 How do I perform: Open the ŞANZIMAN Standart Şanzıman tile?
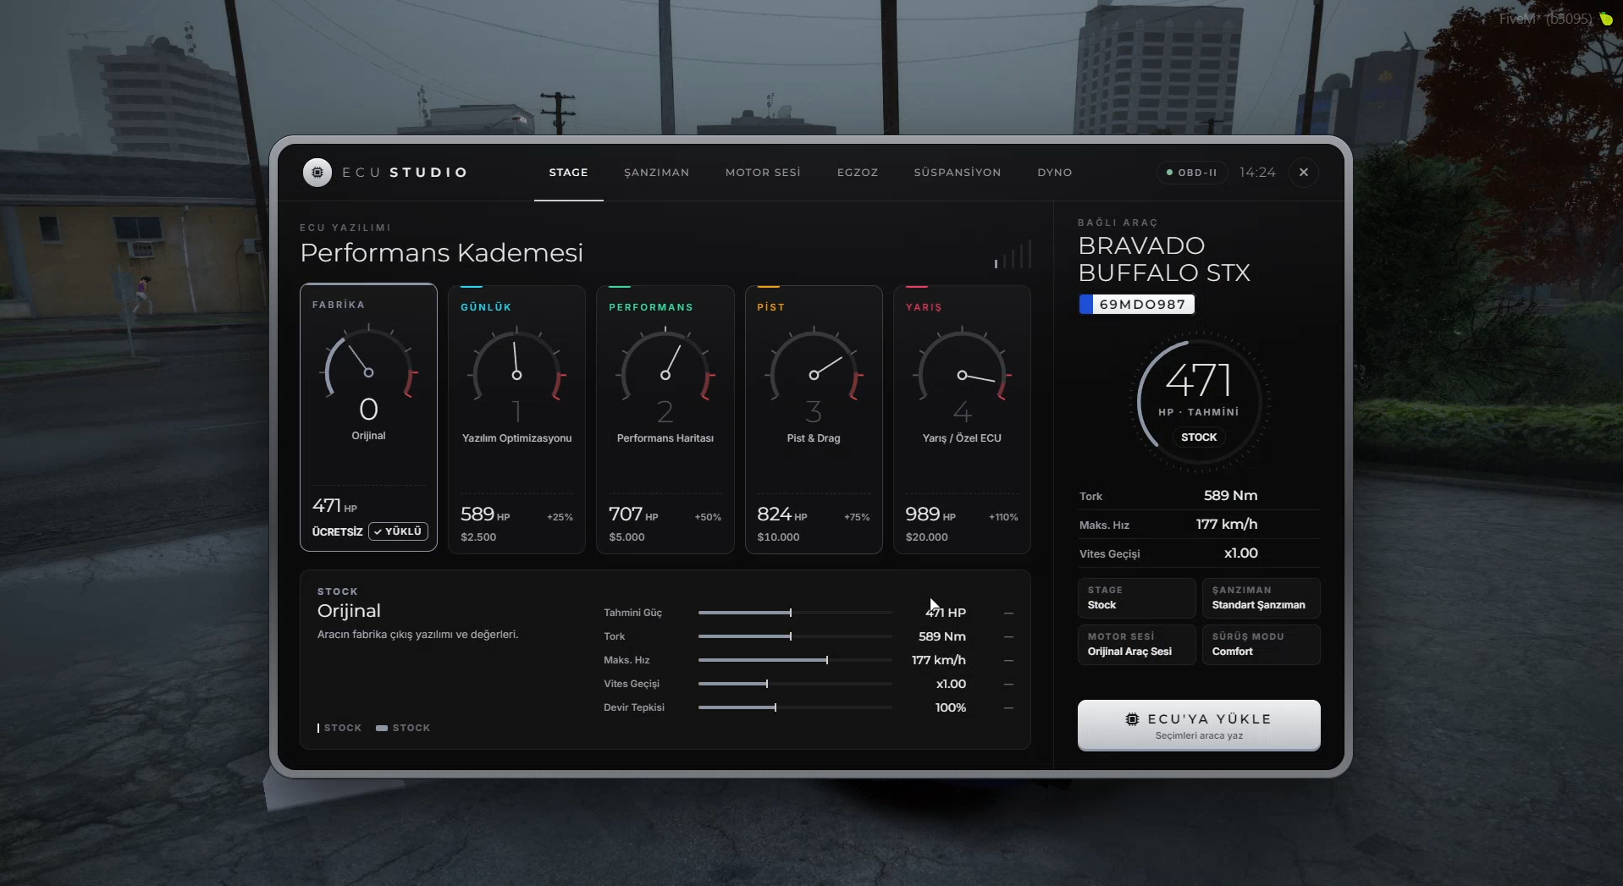[1261, 598]
